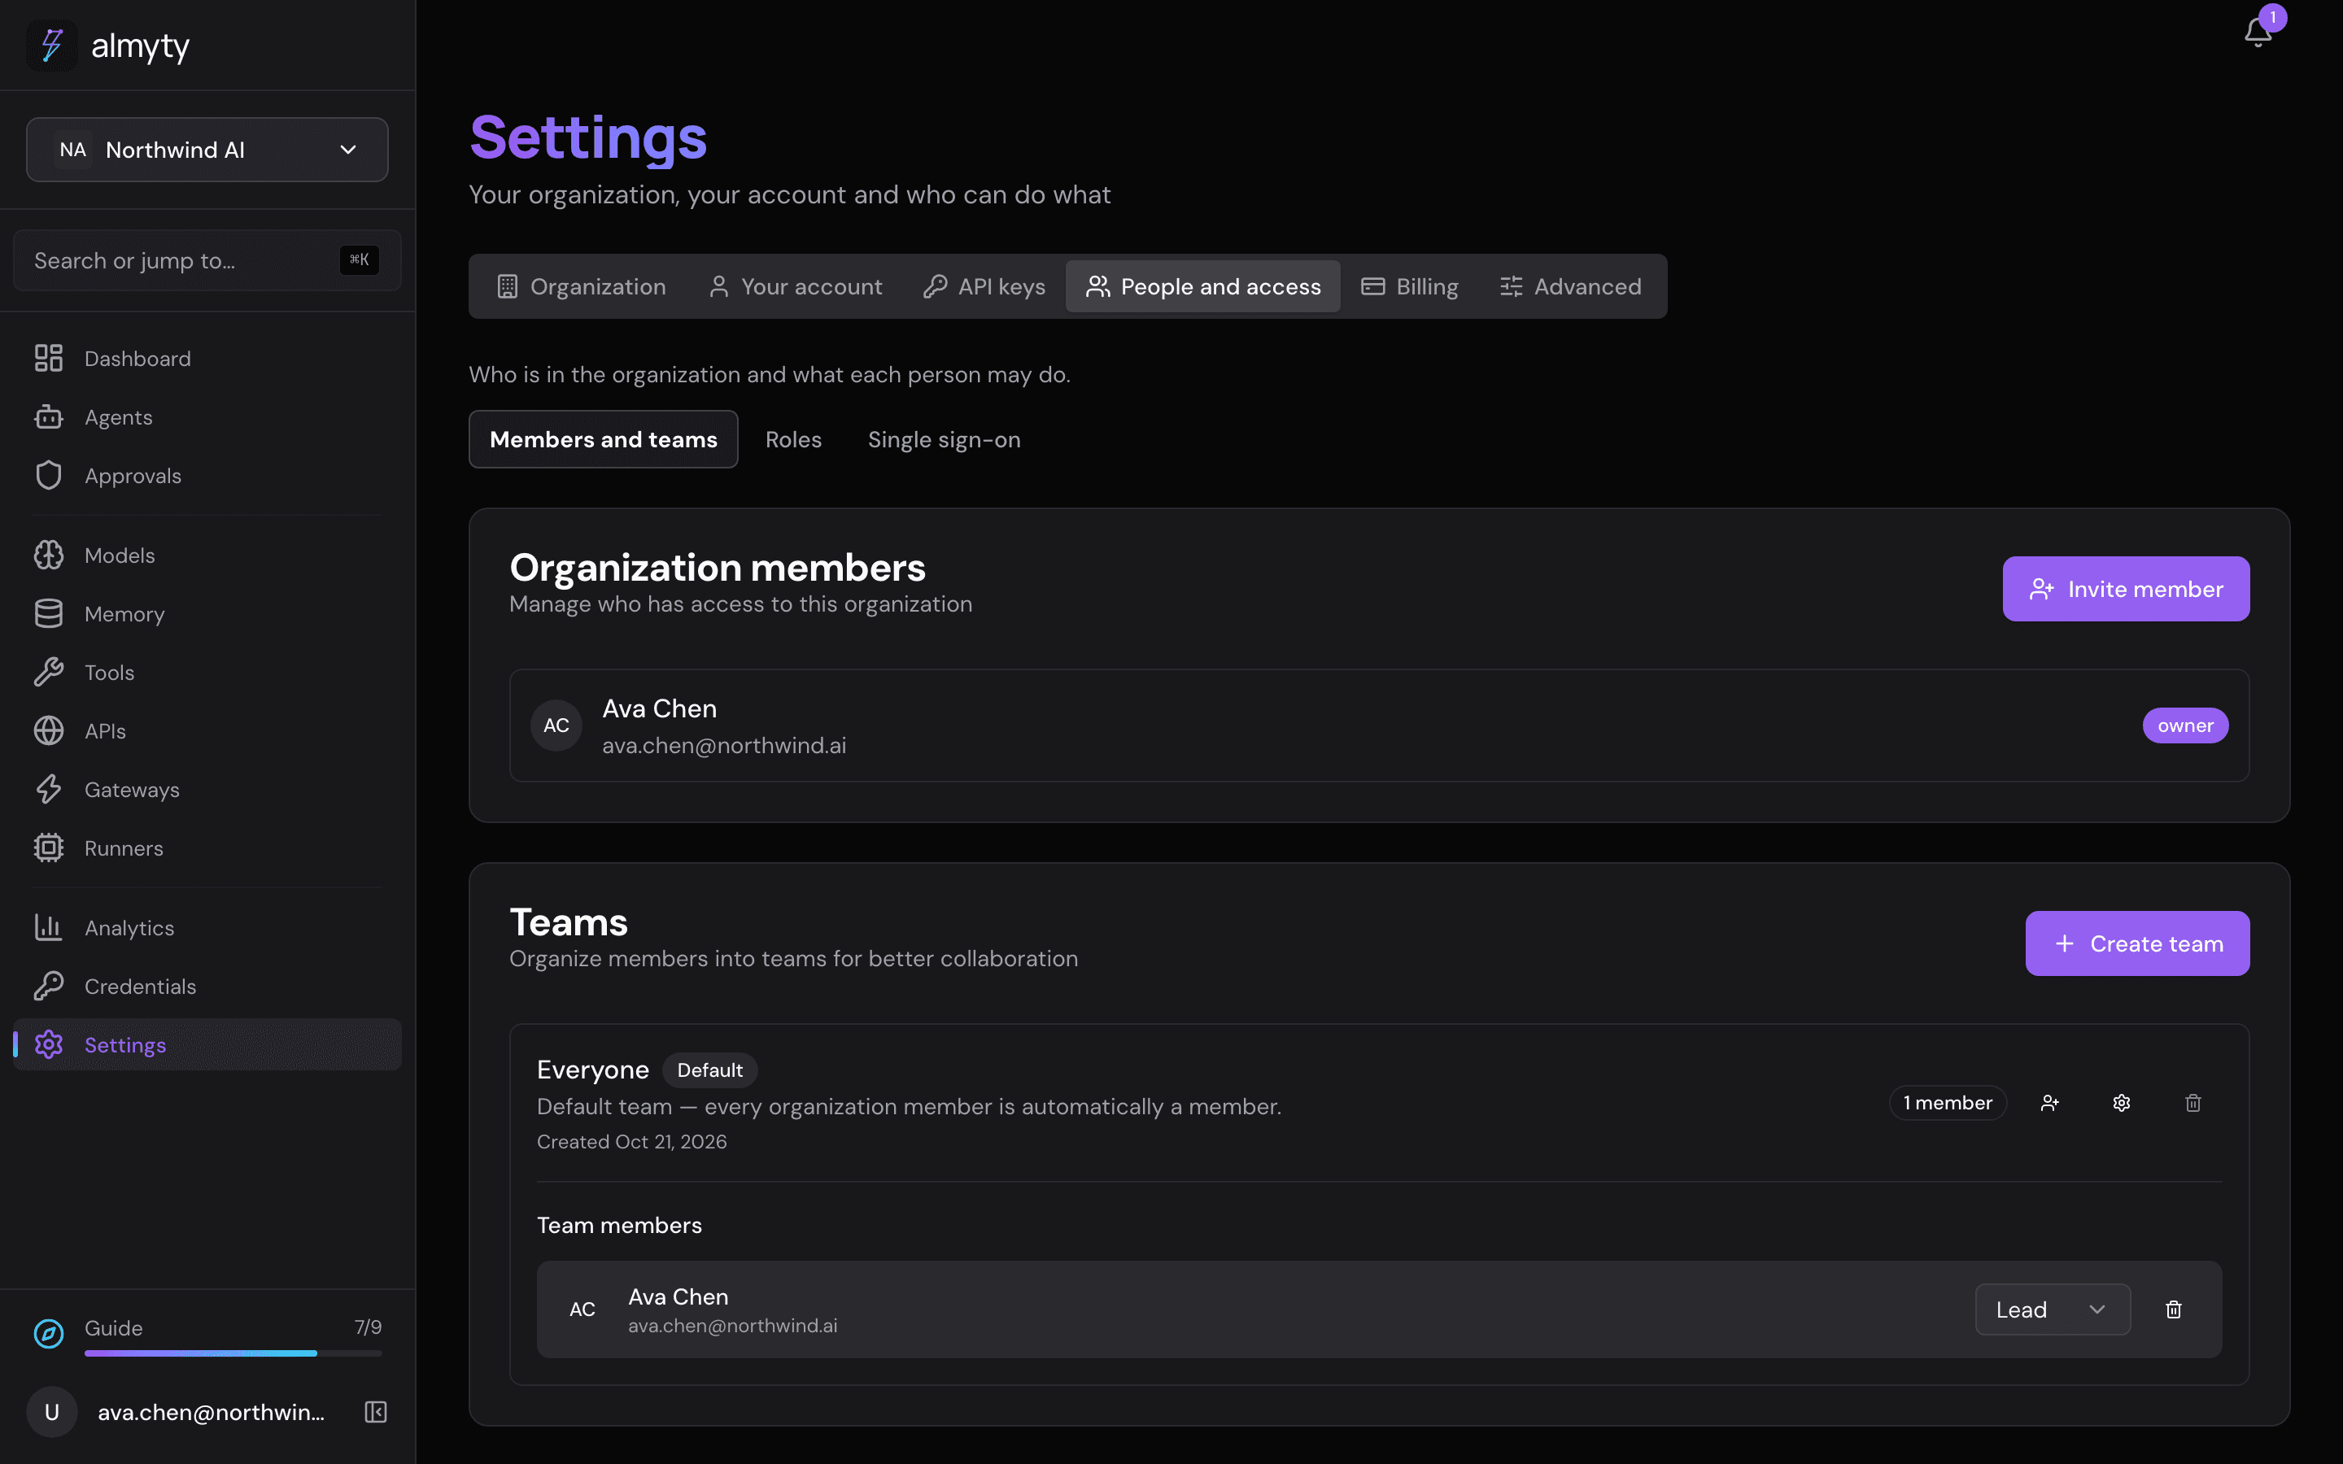Add a member to the Everyone team
Viewport: 2343px width, 1464px height.
tap(2049, 1103)
